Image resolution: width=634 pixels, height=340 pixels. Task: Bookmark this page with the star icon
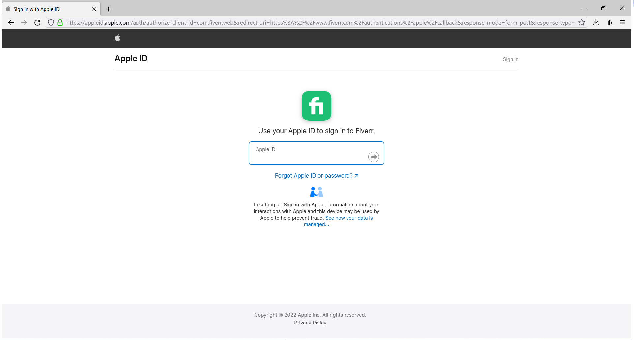582,22
